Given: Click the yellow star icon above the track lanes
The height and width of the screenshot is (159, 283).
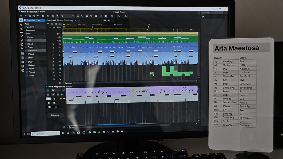Looking at the screenshot, I should tap(64, 24).
